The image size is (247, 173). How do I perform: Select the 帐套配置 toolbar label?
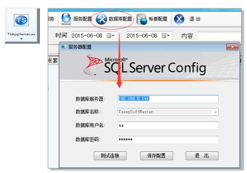click(x=158, y=19)
